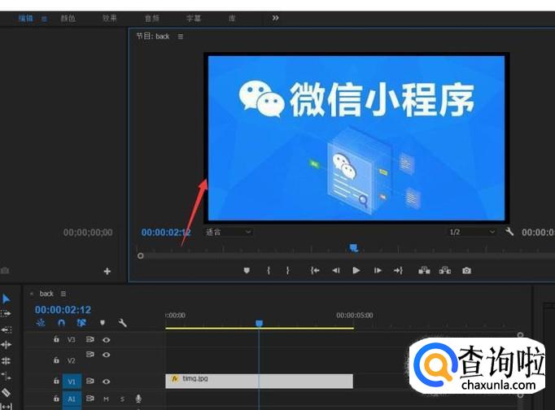Toggle V1 track lock
The height and width of the screenshot is (410, 555).
(56, 381)
